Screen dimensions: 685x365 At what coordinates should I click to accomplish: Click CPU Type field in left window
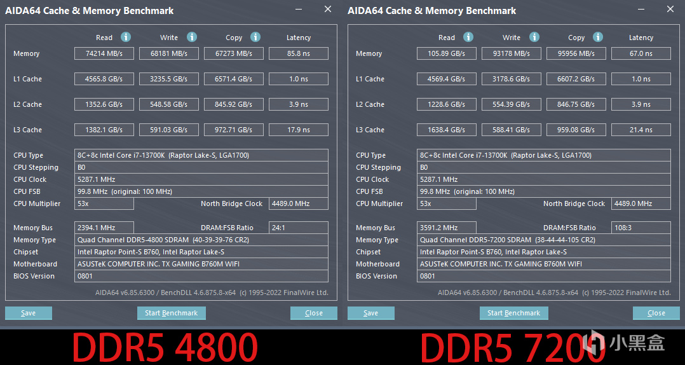point(201,155)
